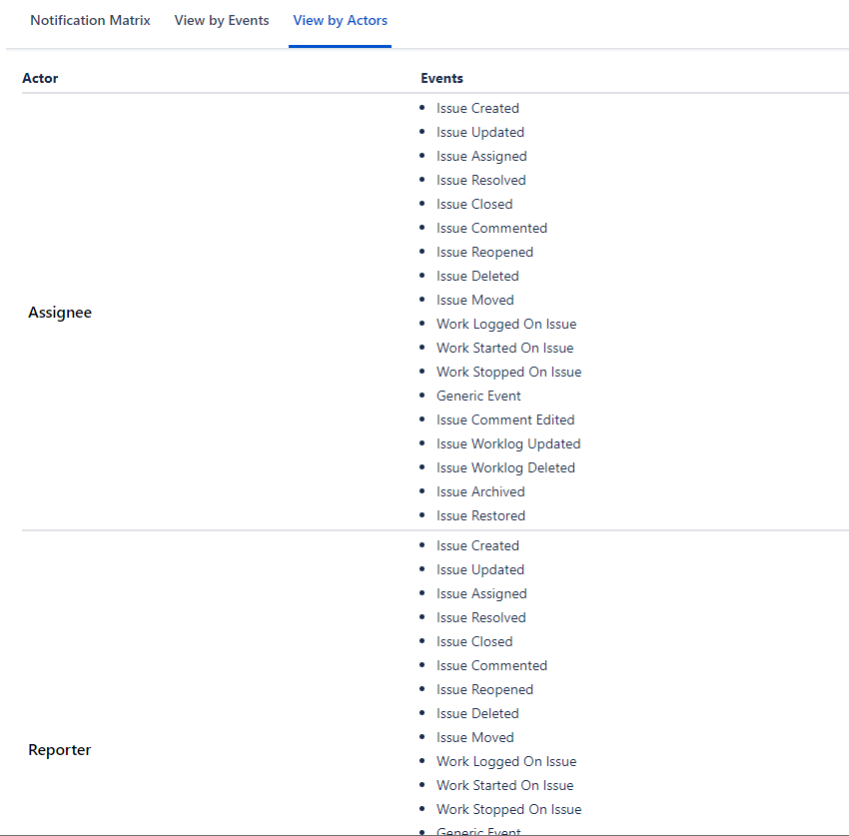The width and height of the screenshot is (849, 836).
Task: Click Issue Resolved under Reporter
Action: point(480,618)
